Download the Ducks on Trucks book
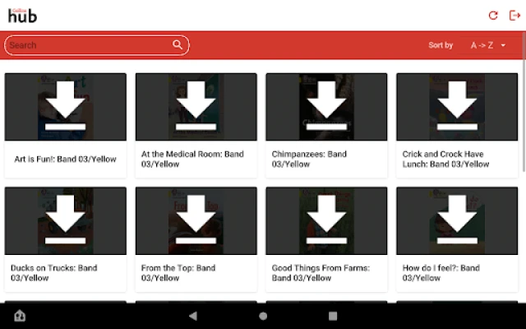The width and height of the screenshot is (526, 329). tap(66, 220)
